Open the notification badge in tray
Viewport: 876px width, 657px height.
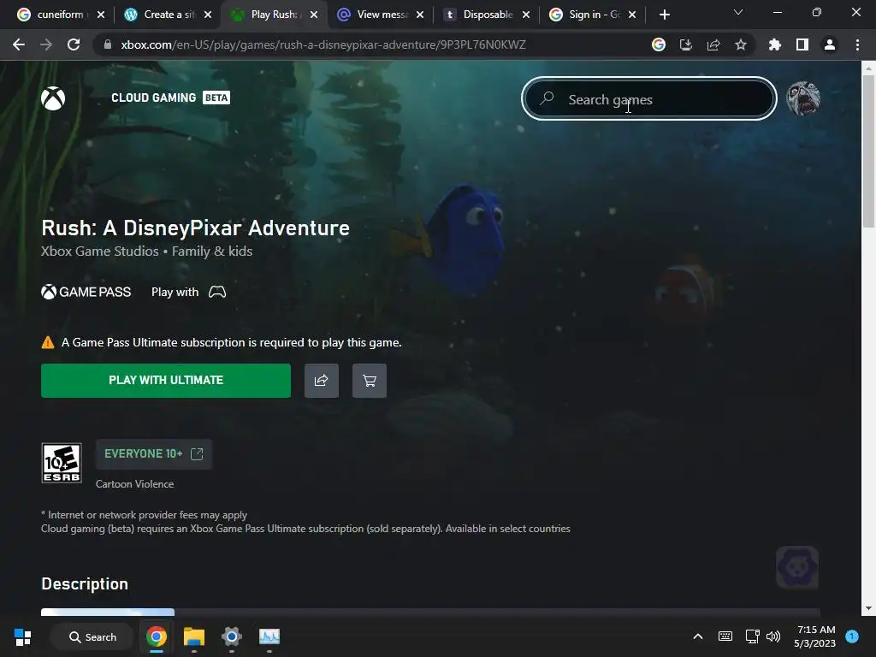point(852,636)
